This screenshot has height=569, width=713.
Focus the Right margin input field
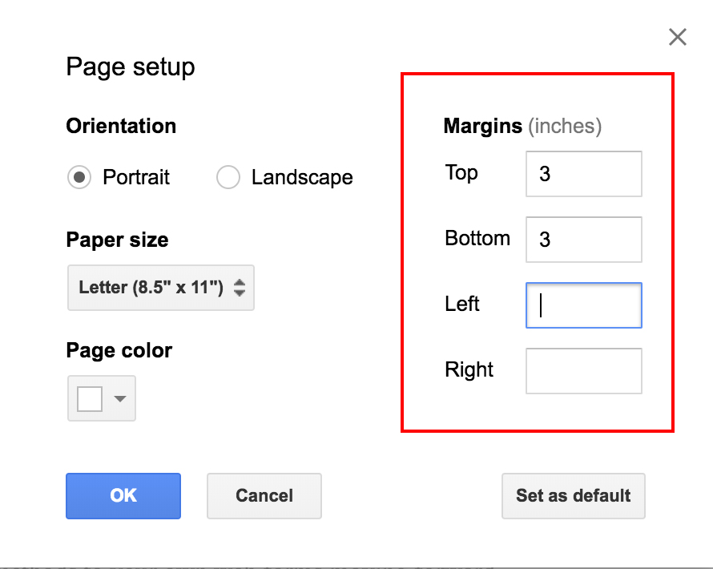pyautogui.click(x=583, y=370)
